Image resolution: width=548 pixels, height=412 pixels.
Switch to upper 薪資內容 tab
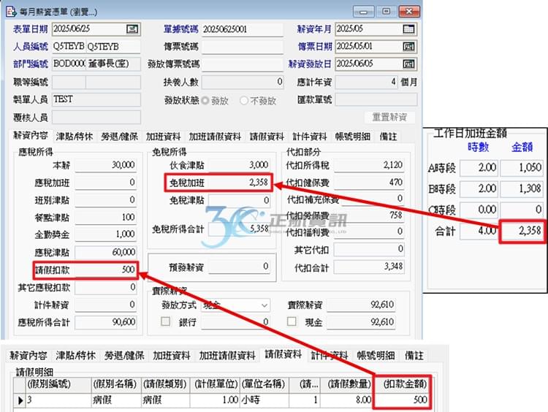point(30,136)
